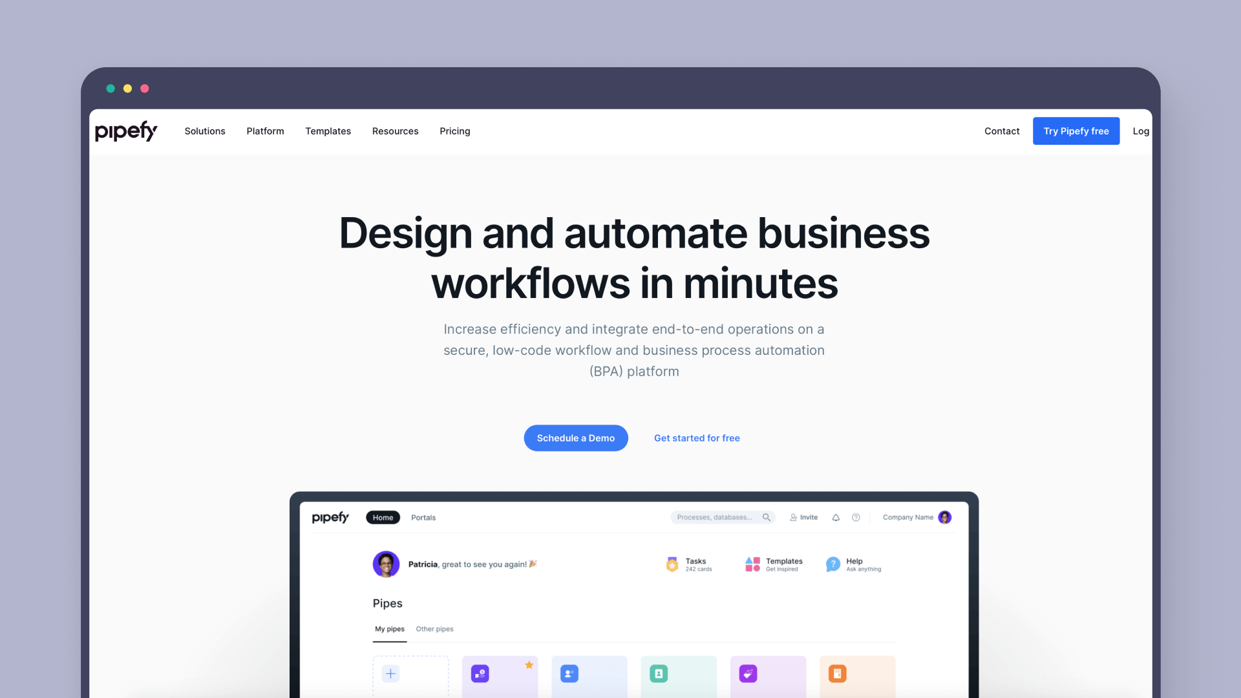Image resolution: width=1241 pixels, height=698 pixels.
Task: Click the add new pipe plus icon
Action: [x=390, y=673]
